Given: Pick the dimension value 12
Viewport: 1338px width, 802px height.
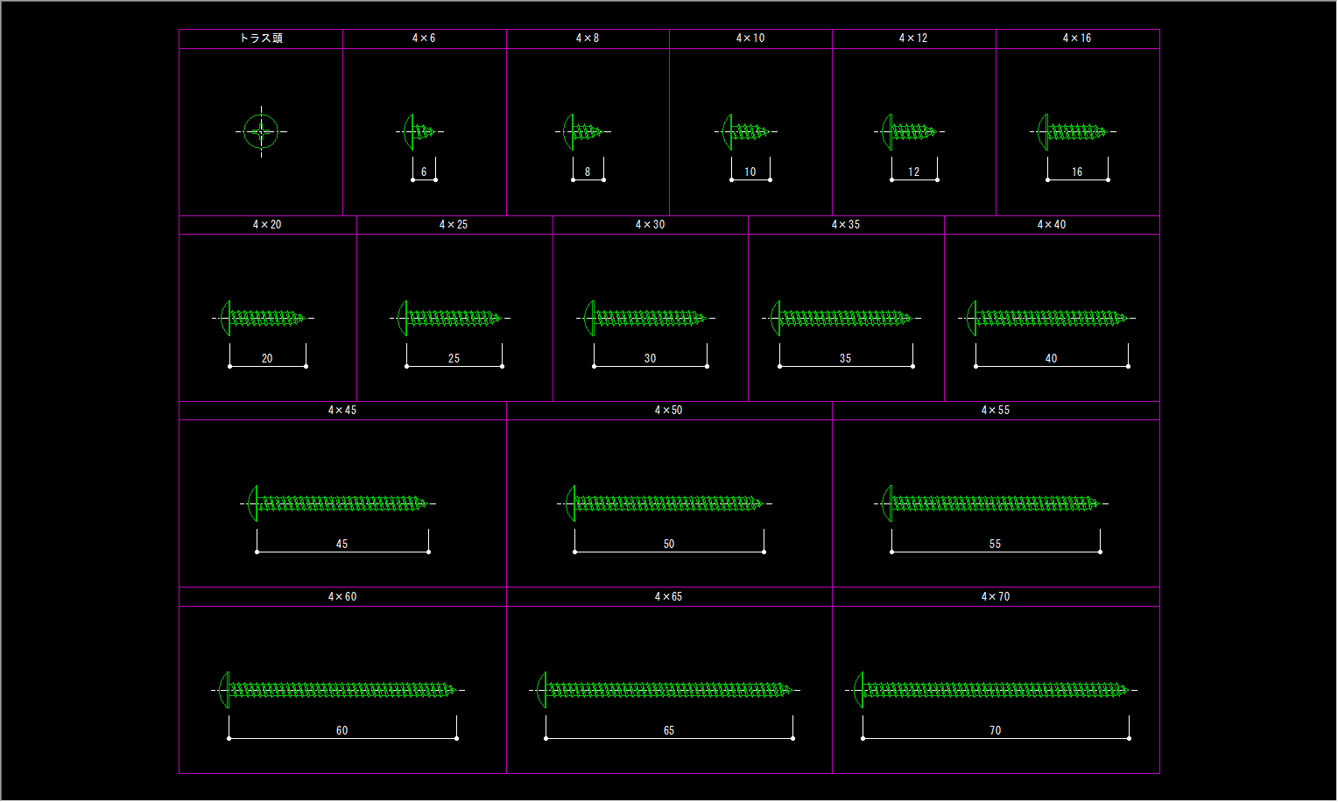Looking at the screenshot, I should click(914, 172).
